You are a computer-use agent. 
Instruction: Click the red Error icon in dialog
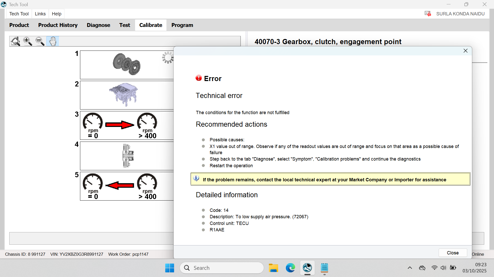point(199,78)
